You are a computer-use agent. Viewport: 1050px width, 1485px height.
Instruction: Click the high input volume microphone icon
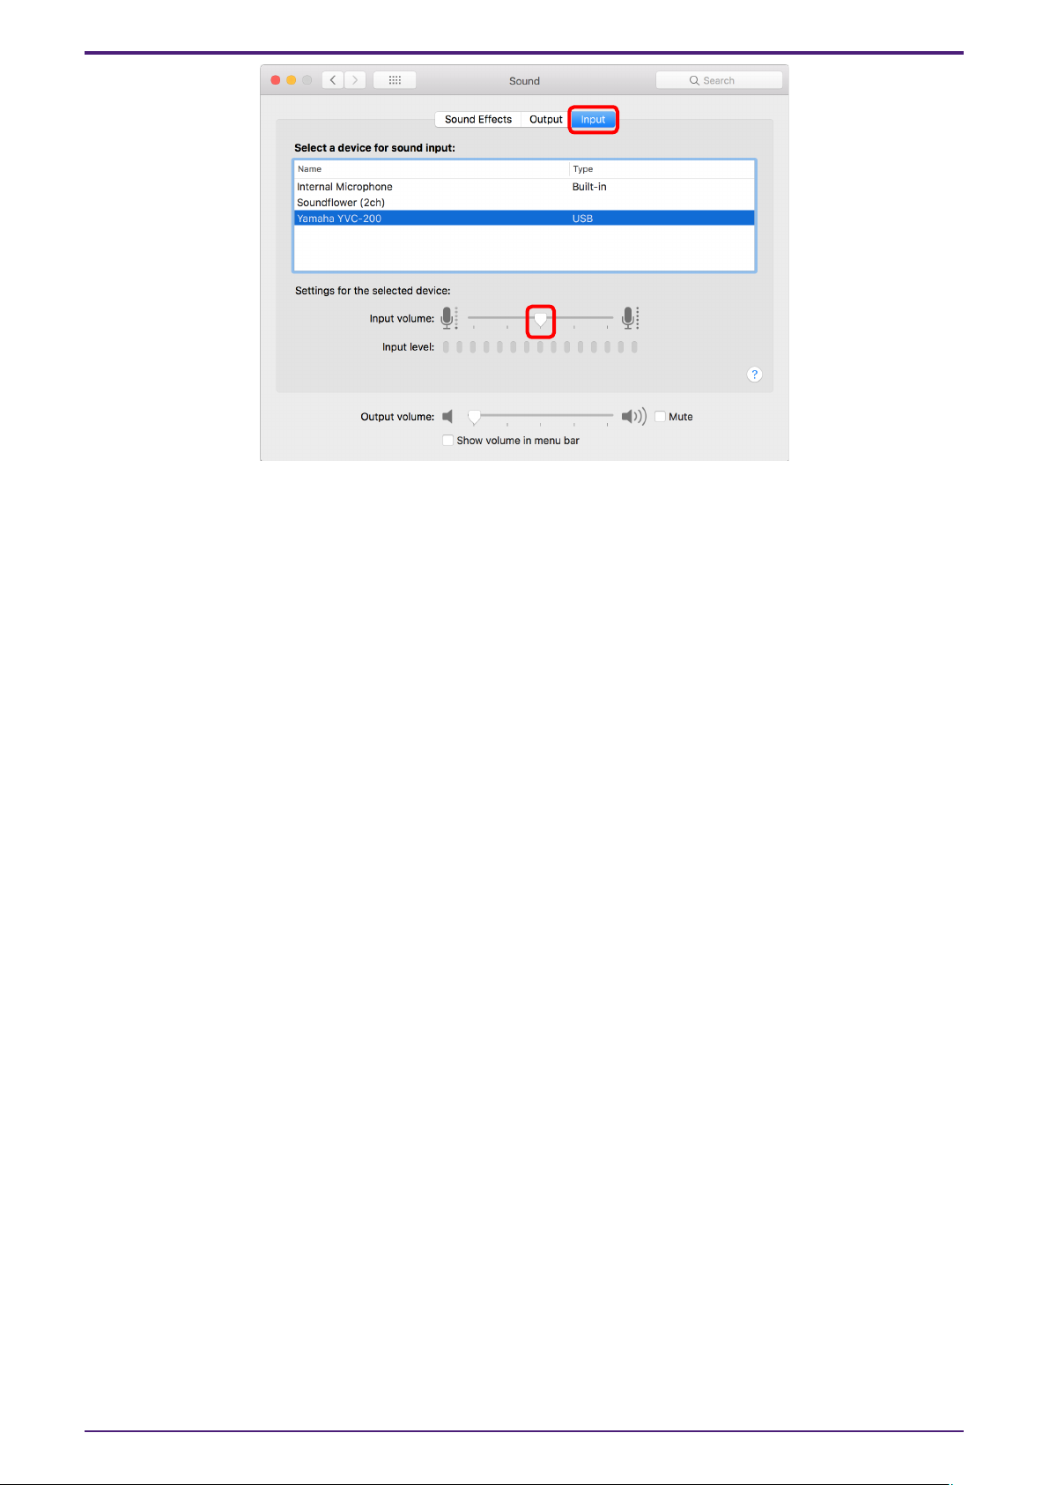point(630,318)
